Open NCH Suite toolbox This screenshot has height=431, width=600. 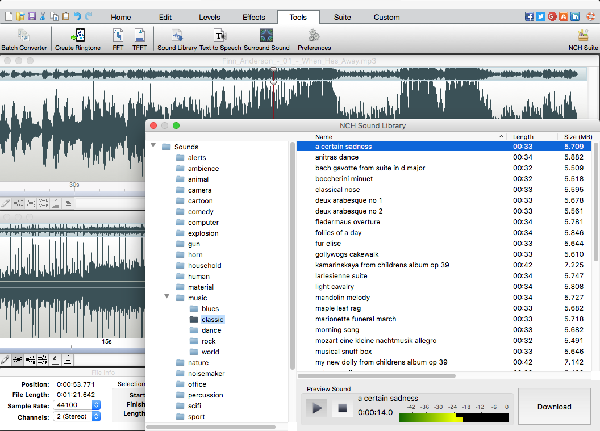coord(583,39)
